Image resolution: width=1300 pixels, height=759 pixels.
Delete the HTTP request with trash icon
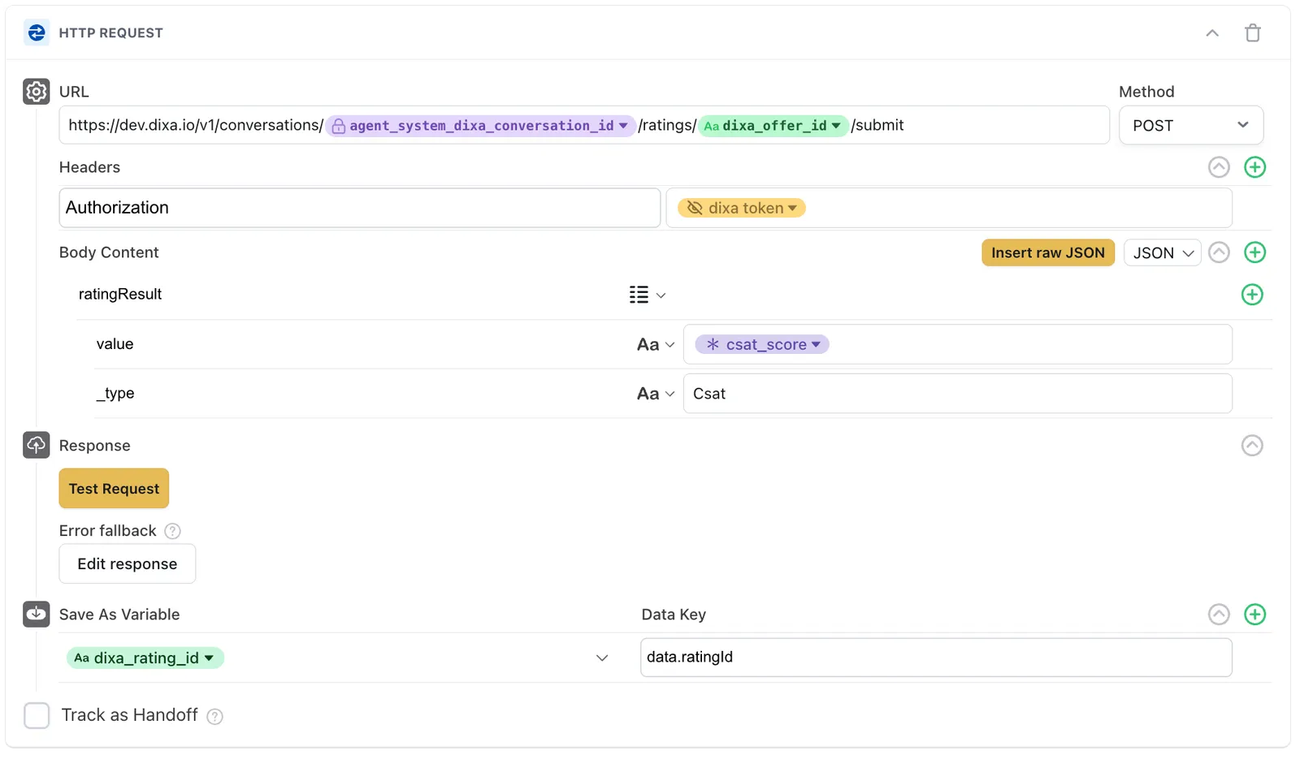1252,33
